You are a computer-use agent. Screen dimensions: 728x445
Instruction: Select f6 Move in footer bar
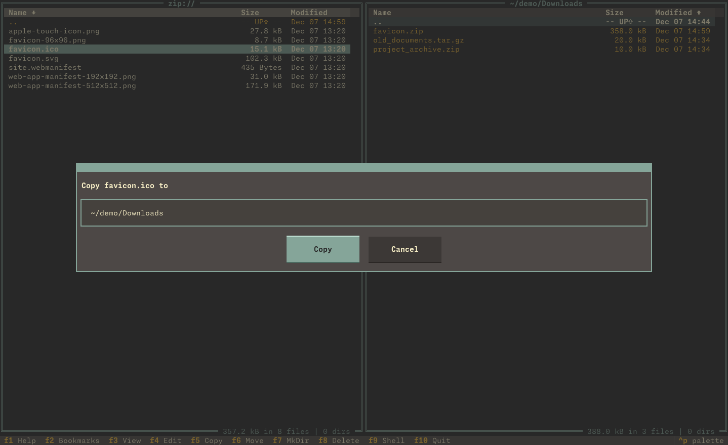point(248,440)
